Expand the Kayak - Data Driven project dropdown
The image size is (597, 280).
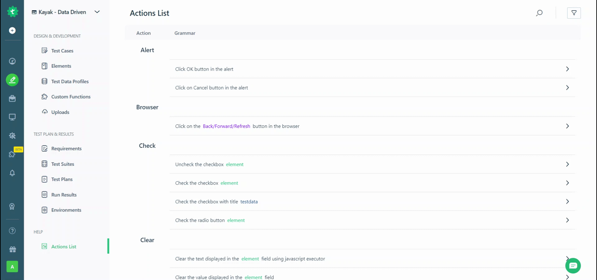coord(97,12)
